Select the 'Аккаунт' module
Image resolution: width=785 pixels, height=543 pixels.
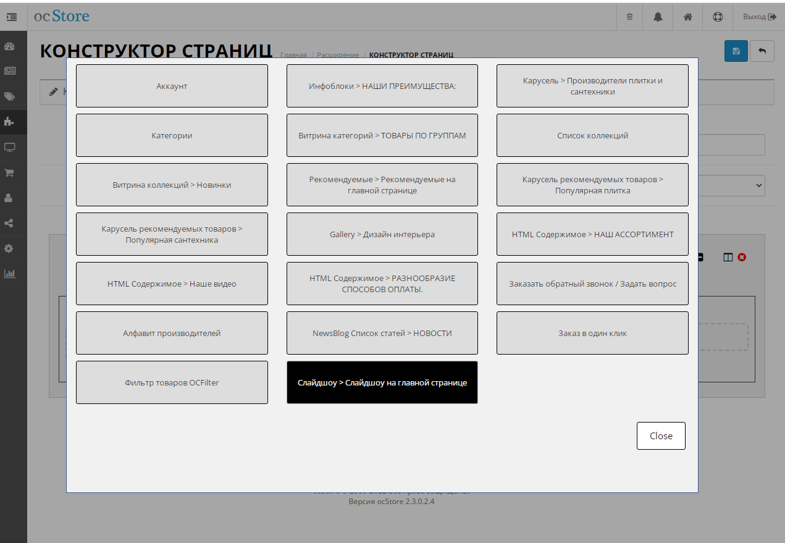(172, 86)
